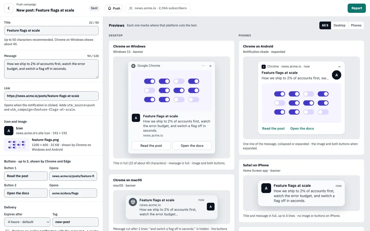The height and width of the screenshot is (231, 370).
Task: Go back using the arrow button
Action: pyautogui.click(x=9, y=8)
